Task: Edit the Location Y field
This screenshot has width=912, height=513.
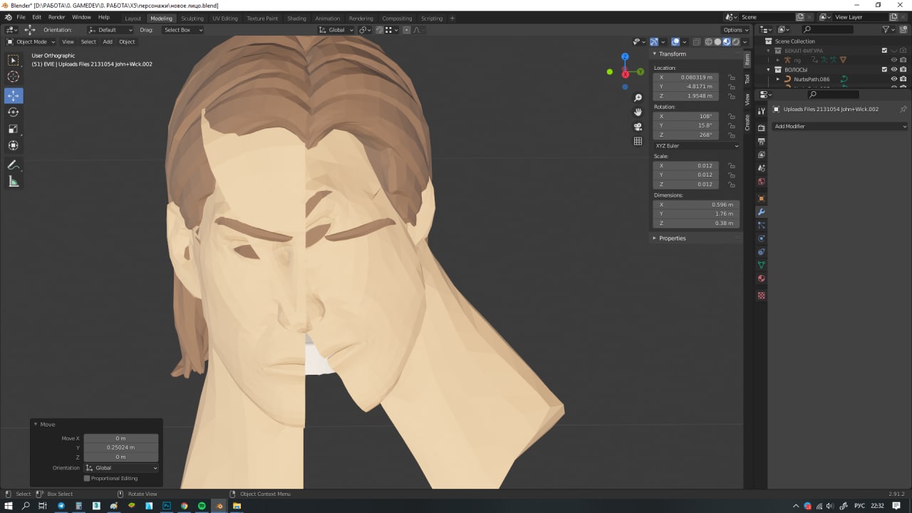Action: [x=686, y=86]
